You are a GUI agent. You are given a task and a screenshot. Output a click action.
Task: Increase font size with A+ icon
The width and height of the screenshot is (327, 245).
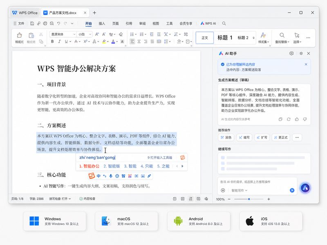point(97,34)
